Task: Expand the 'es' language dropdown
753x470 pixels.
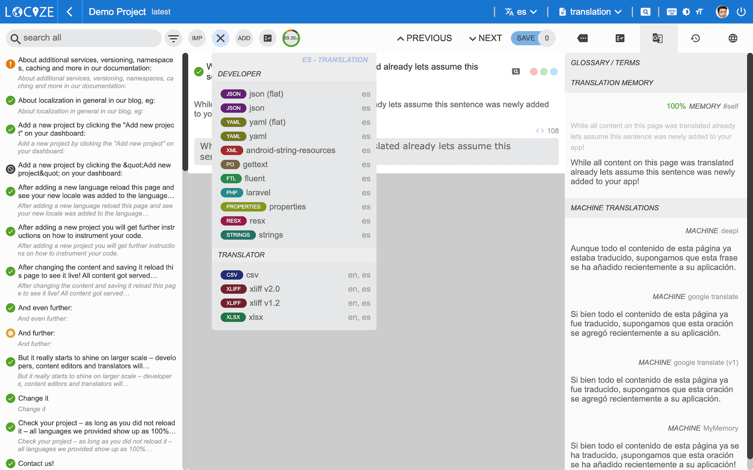Action: (521, 12)
